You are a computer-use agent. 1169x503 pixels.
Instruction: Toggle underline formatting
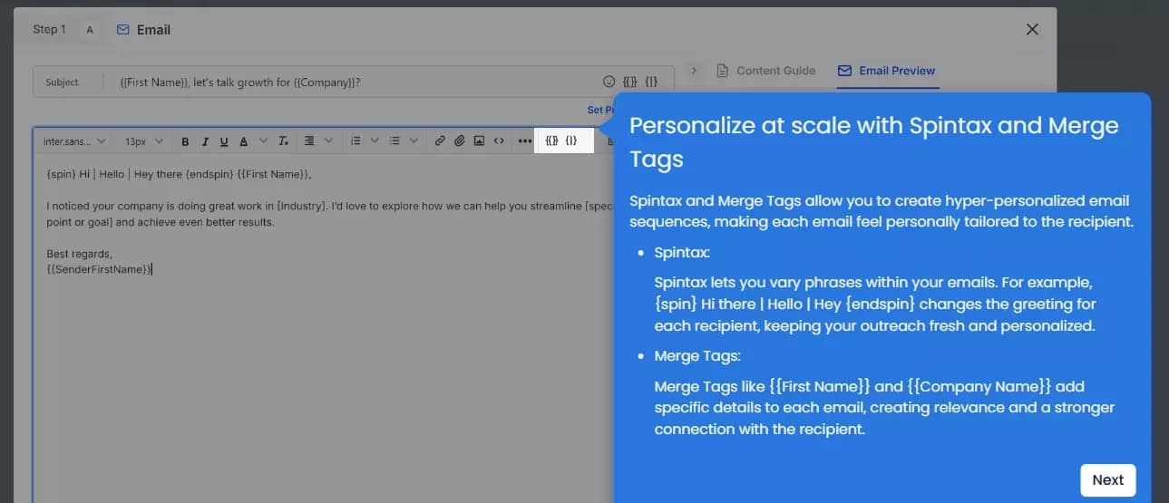coord(224,141)
